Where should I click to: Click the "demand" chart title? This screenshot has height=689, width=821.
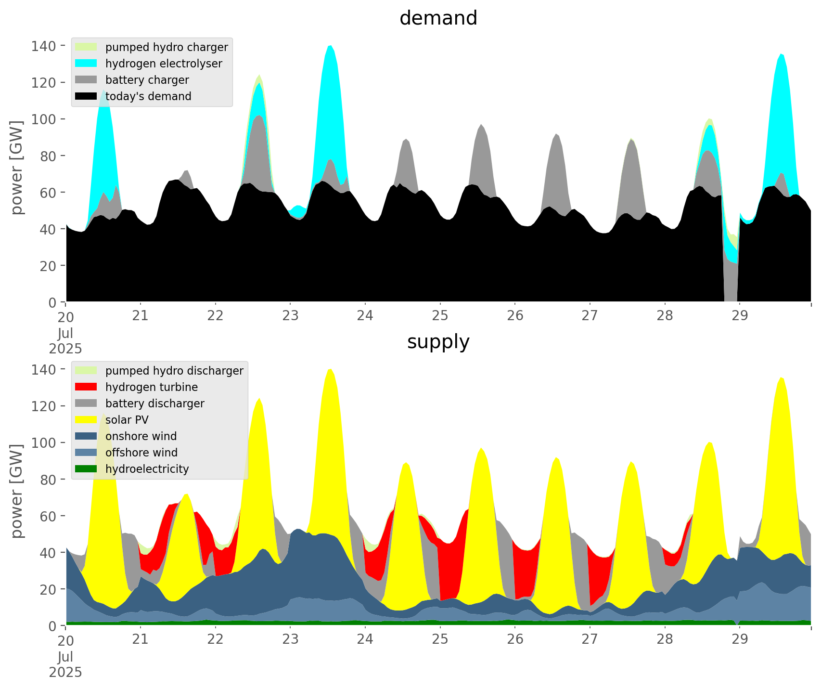coord(438,18)
